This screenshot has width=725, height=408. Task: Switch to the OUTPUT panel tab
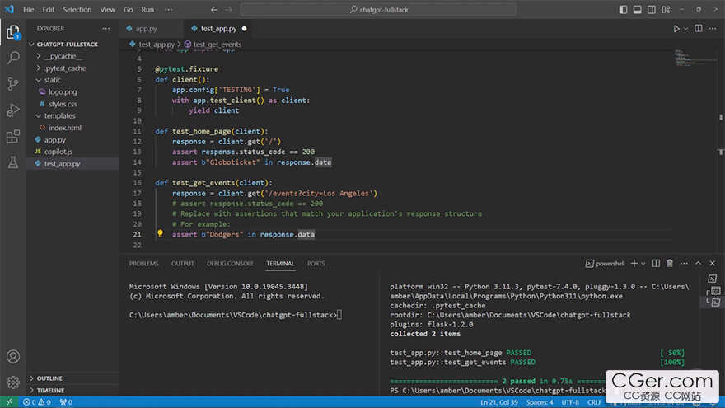click(x=183, y=264)
